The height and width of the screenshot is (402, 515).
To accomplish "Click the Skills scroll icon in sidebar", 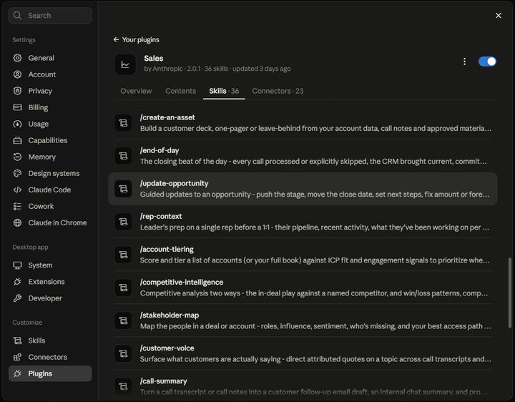I will click(x=17, y=340).
